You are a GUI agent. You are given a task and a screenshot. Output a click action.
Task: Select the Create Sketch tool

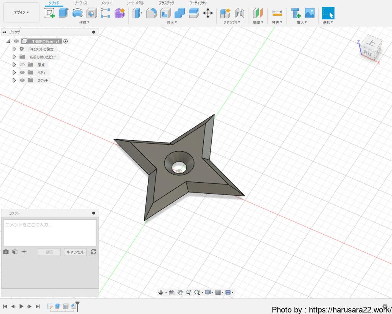click(50, 13)
